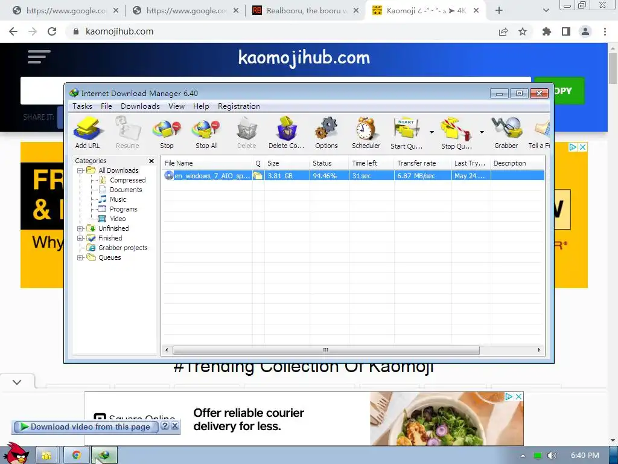The width and height of the screenshot is (618, 464).
Task: Click the Stop All toolbar icon
Action: coord(206,132)
